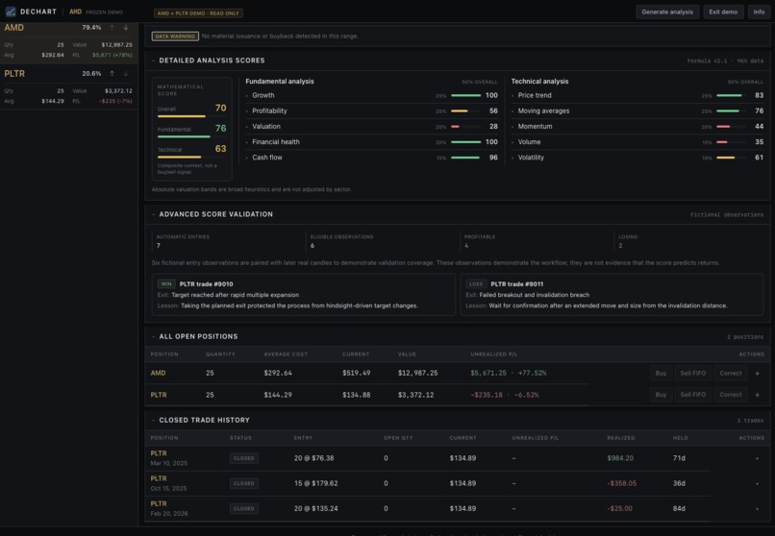Screen dimensions: 775x536
Task: Click the Technical score progress bar in score card
Action: [x=191, y=157]
